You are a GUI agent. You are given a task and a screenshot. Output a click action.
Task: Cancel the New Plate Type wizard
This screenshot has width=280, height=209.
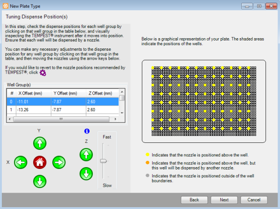click(254, 199)
